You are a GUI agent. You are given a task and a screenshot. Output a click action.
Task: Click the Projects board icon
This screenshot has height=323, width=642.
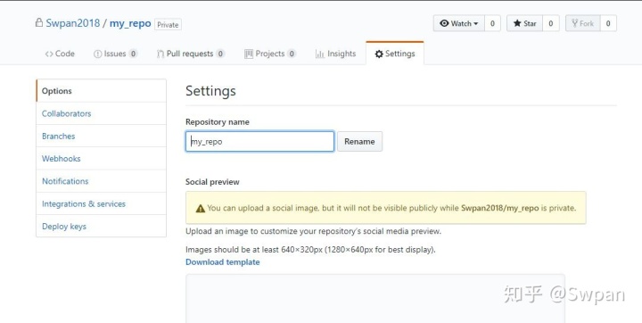pyautogui.click(x=249, y=54)
